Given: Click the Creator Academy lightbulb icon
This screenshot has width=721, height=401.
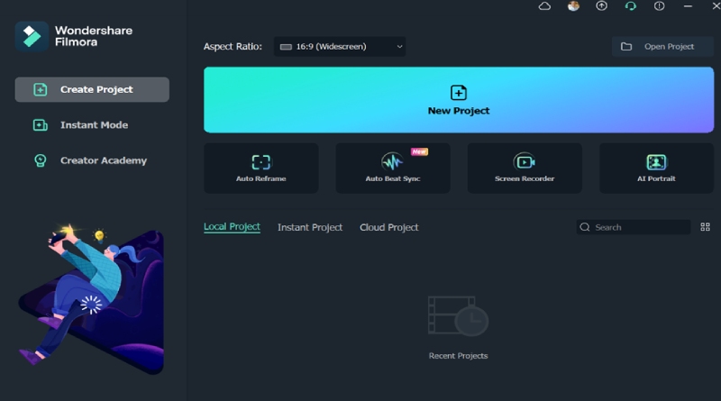Looking at the screenshot, I should pos(40,160).
